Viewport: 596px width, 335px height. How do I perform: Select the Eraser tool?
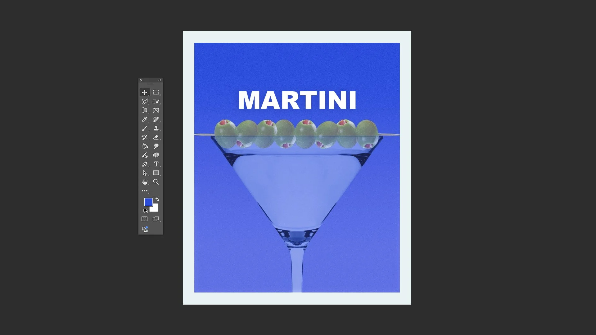tap(156, 137)
